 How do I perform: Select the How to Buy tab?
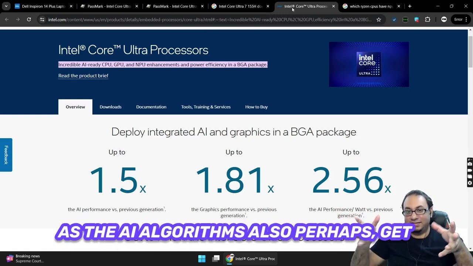pos(256,107)
